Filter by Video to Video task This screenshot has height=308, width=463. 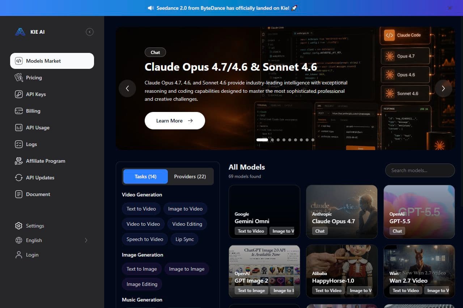143,224
